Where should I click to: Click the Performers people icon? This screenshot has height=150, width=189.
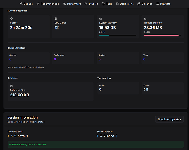[x=65, y=4]
